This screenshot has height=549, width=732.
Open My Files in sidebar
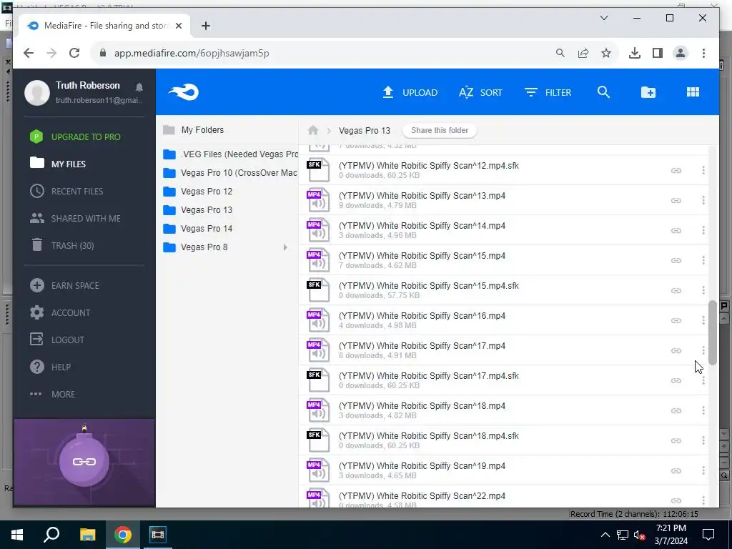(58, 164)
